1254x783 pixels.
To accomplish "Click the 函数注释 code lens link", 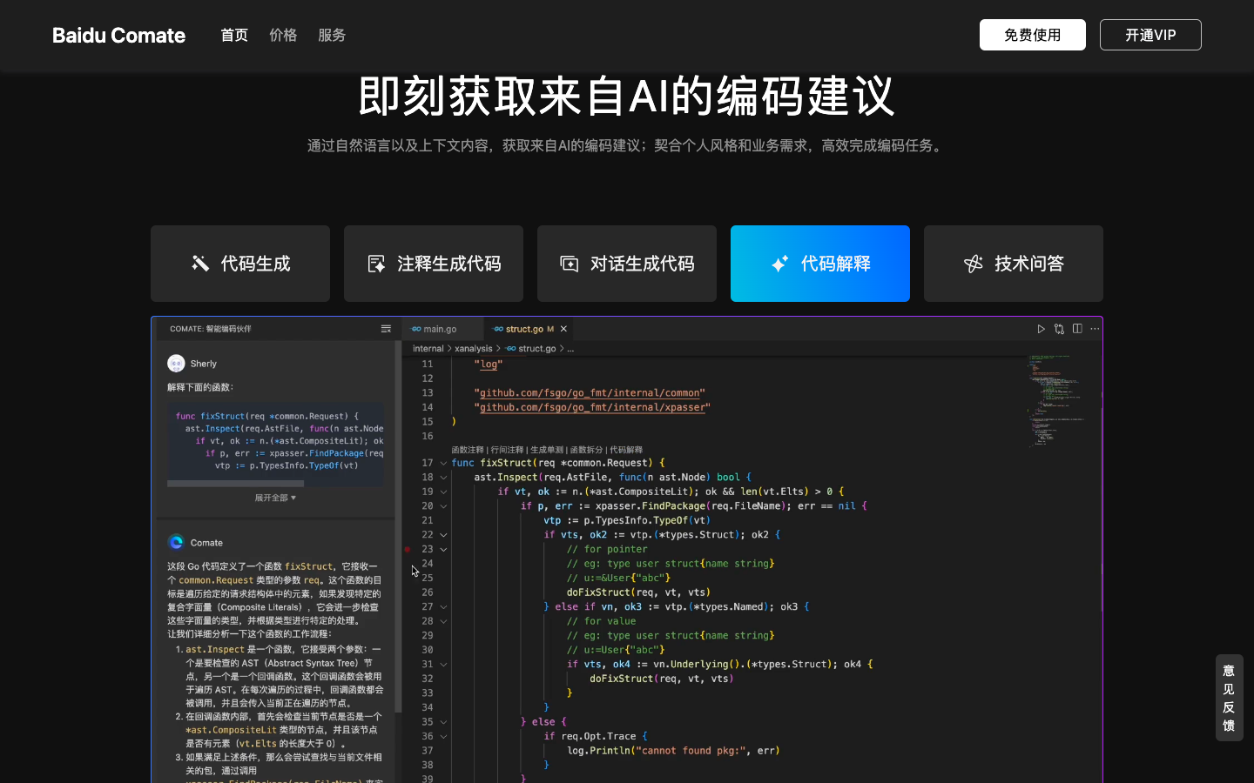I will click(468, 450).
